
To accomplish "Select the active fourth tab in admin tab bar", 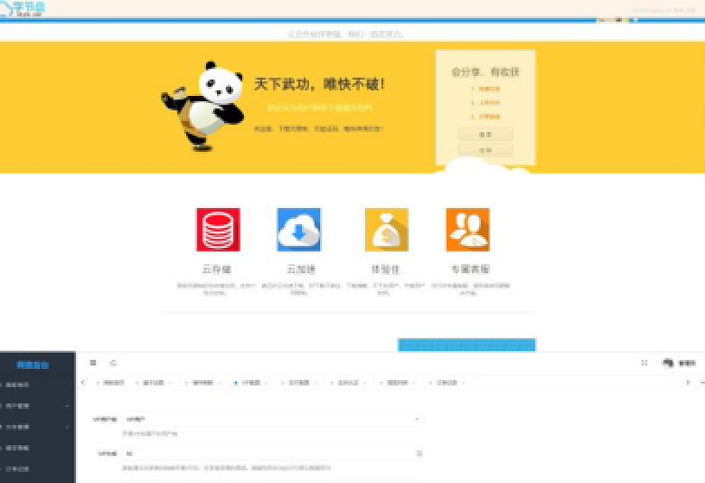I will pos(249,382).
